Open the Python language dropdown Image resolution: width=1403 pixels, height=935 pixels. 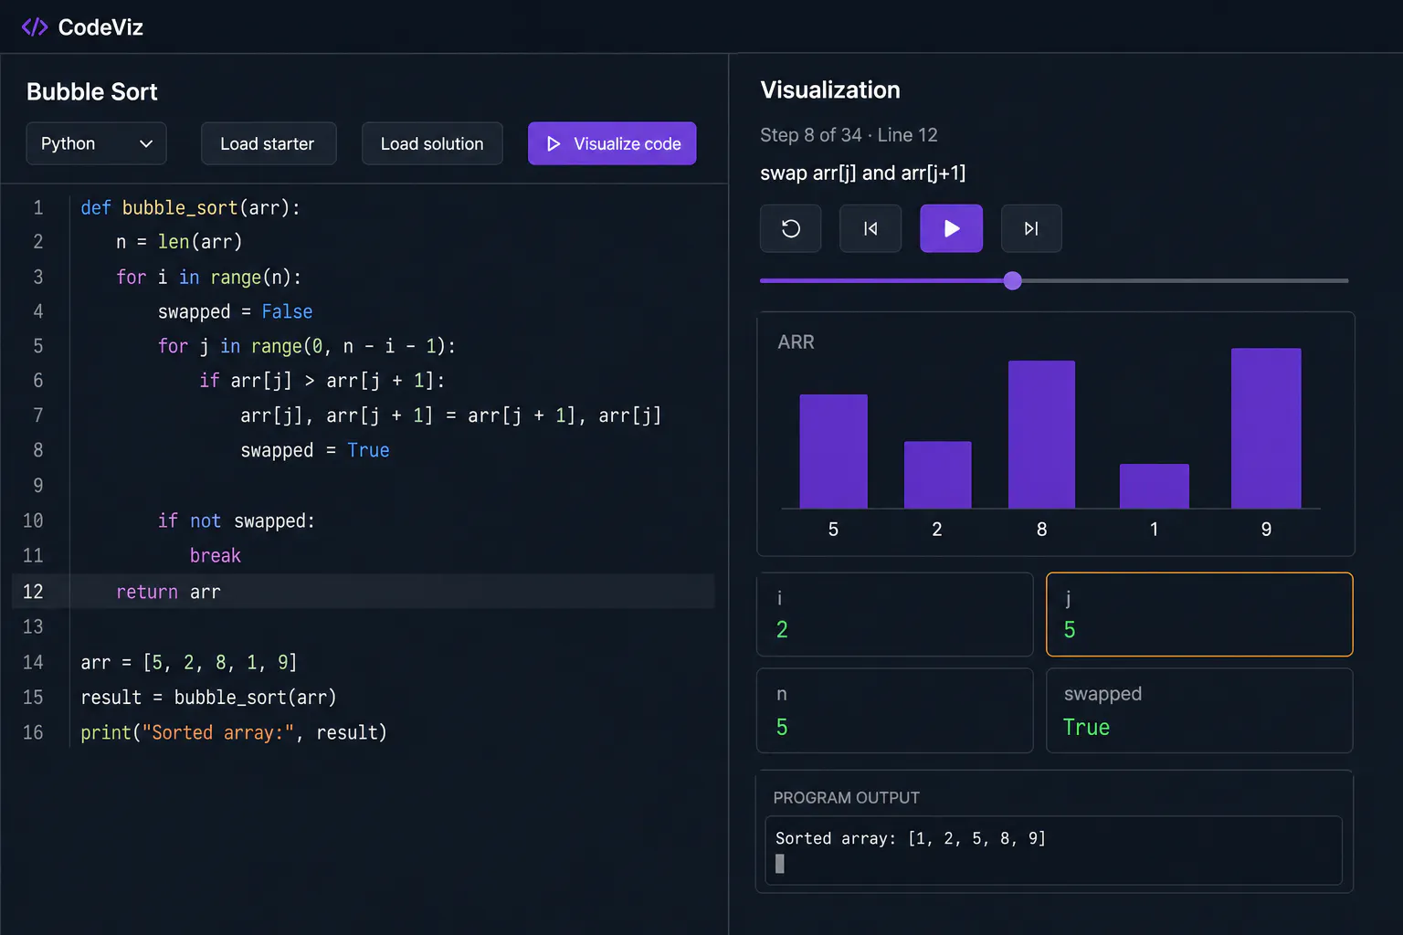pyautogui.click(x=96, y=143)
